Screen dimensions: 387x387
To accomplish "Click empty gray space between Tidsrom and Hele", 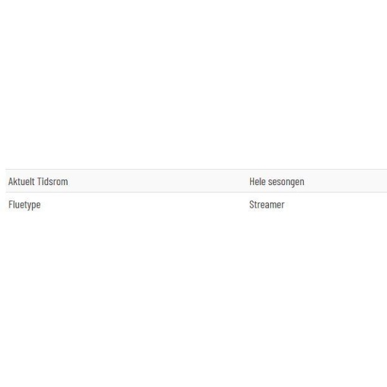I will [x=158, y=181].
